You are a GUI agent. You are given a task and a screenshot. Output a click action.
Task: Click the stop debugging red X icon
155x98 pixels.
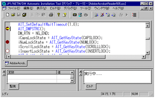102,15
